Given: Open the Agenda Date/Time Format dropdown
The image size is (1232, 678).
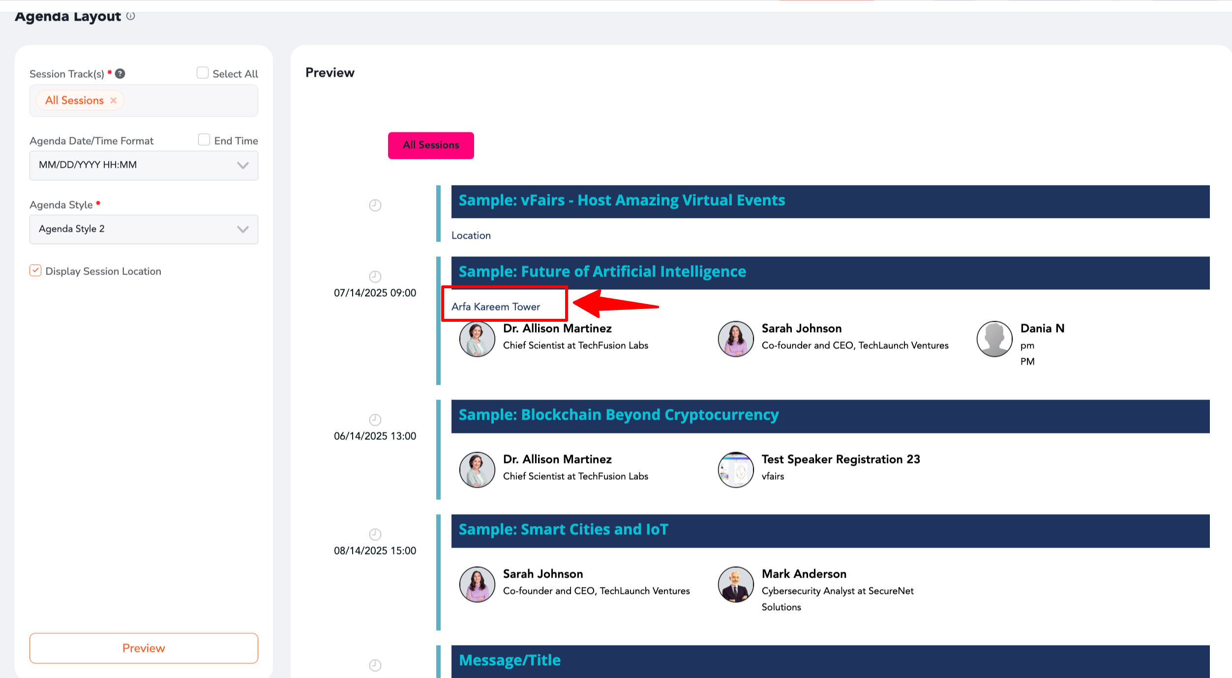Looking at the screenshot, I should (144, 165).
